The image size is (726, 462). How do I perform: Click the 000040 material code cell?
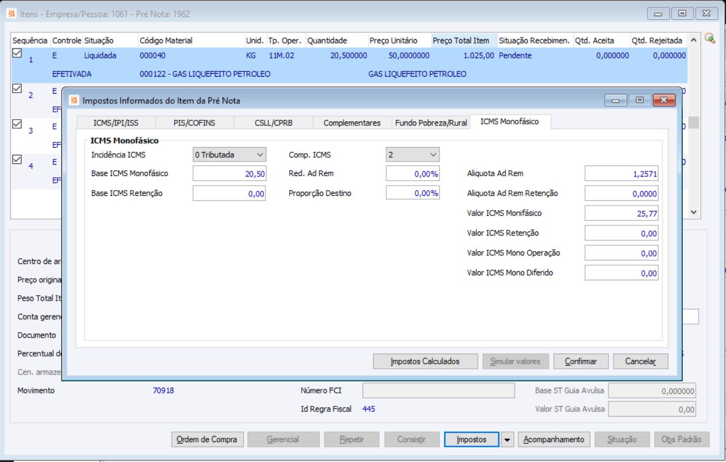click(x=152, y=56)
